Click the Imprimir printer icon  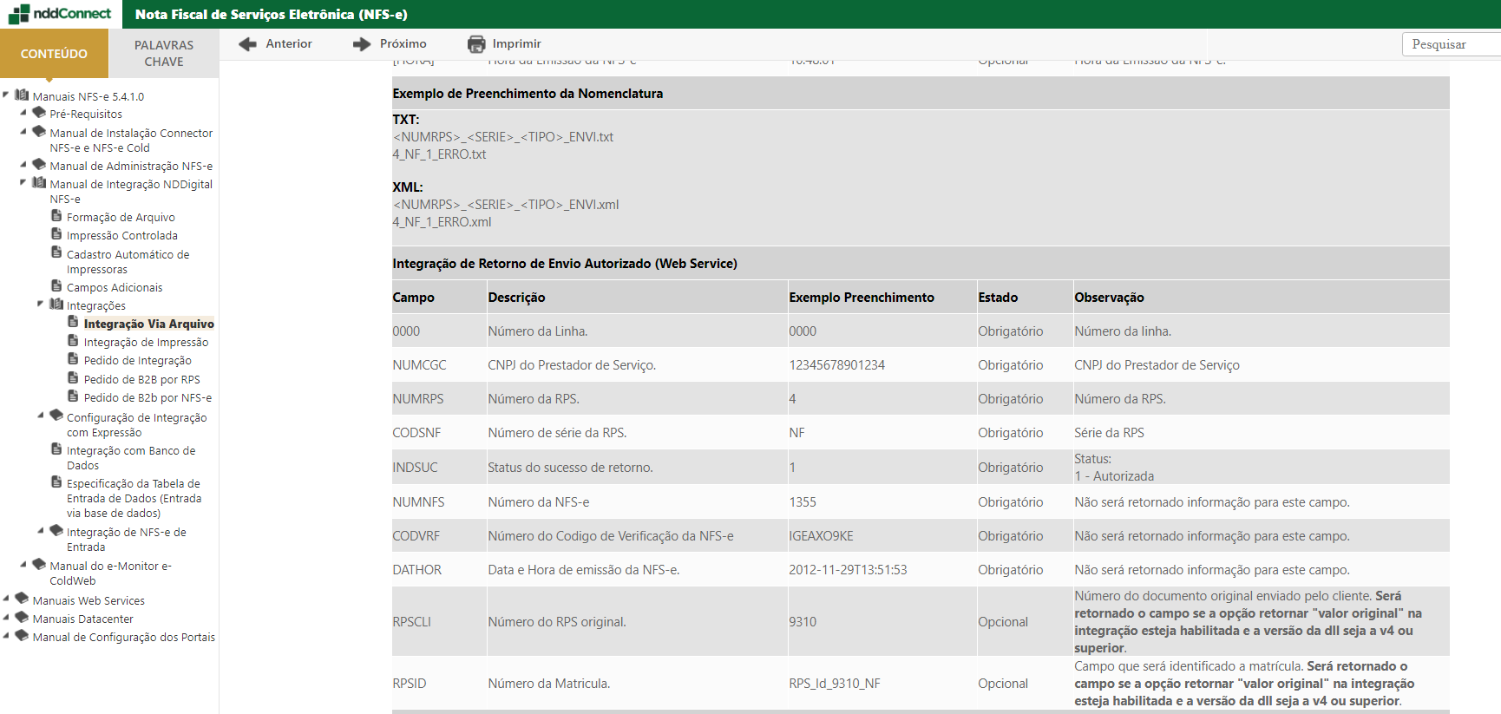(476, 44)
